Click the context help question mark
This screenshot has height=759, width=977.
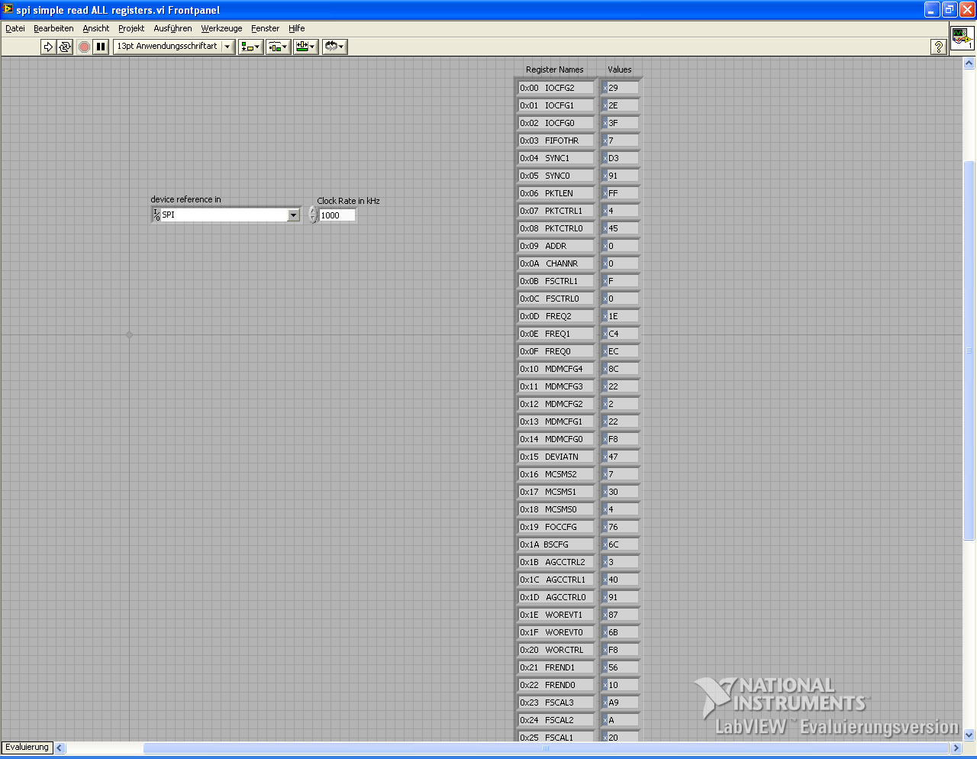point(939,47)
